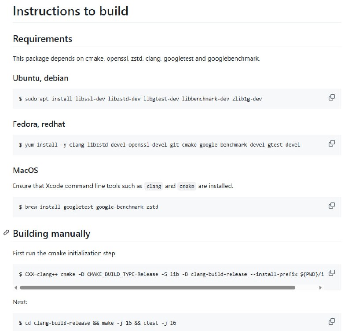
Task: Copy the cmake initialization command
Action: (x=332, y=273)
